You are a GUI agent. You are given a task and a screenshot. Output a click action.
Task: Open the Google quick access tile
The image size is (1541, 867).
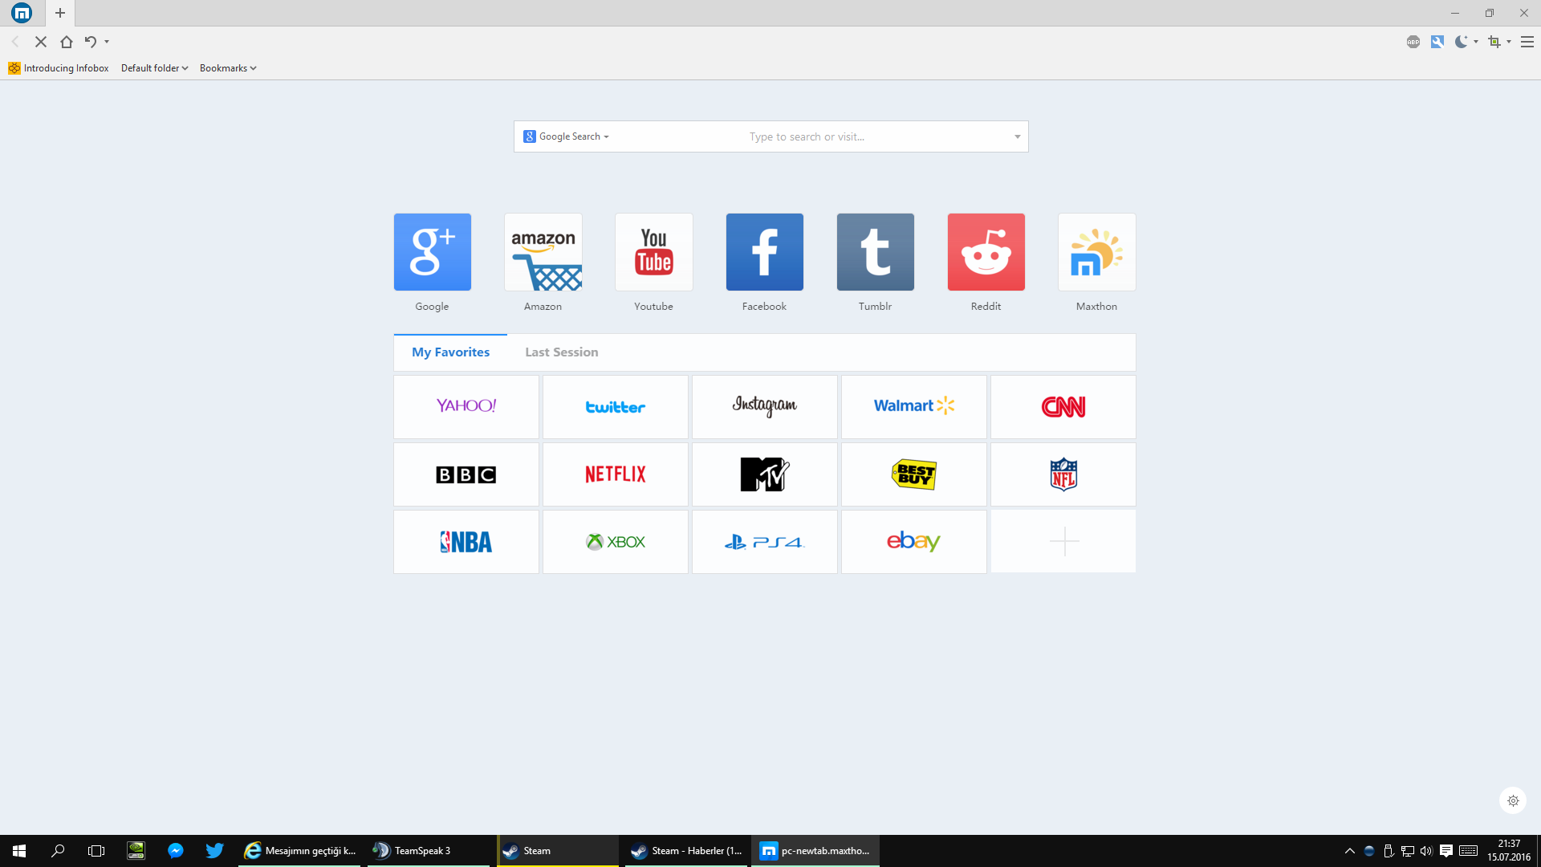(x=432, y=252)
